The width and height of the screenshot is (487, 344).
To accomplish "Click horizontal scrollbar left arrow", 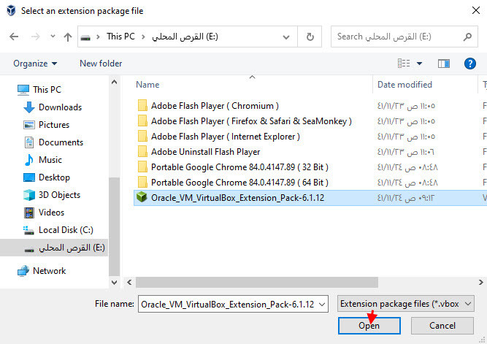I will point(129,282).
